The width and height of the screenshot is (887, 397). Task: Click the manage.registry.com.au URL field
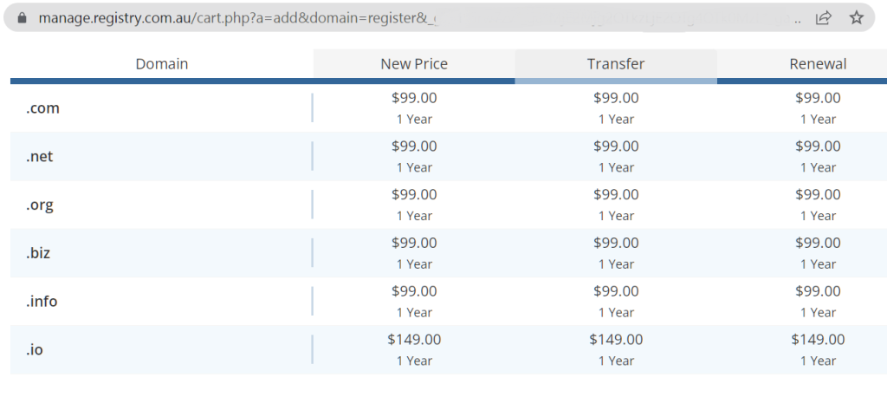[x=418, y=17]
